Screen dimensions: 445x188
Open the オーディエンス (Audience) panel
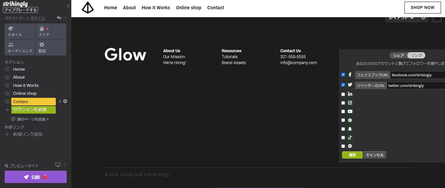point(20,48)
